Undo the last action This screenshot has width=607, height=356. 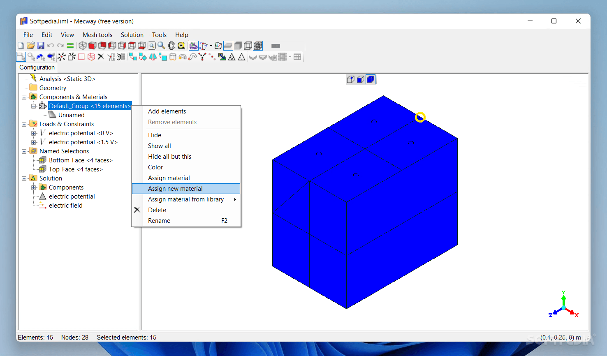50,45
